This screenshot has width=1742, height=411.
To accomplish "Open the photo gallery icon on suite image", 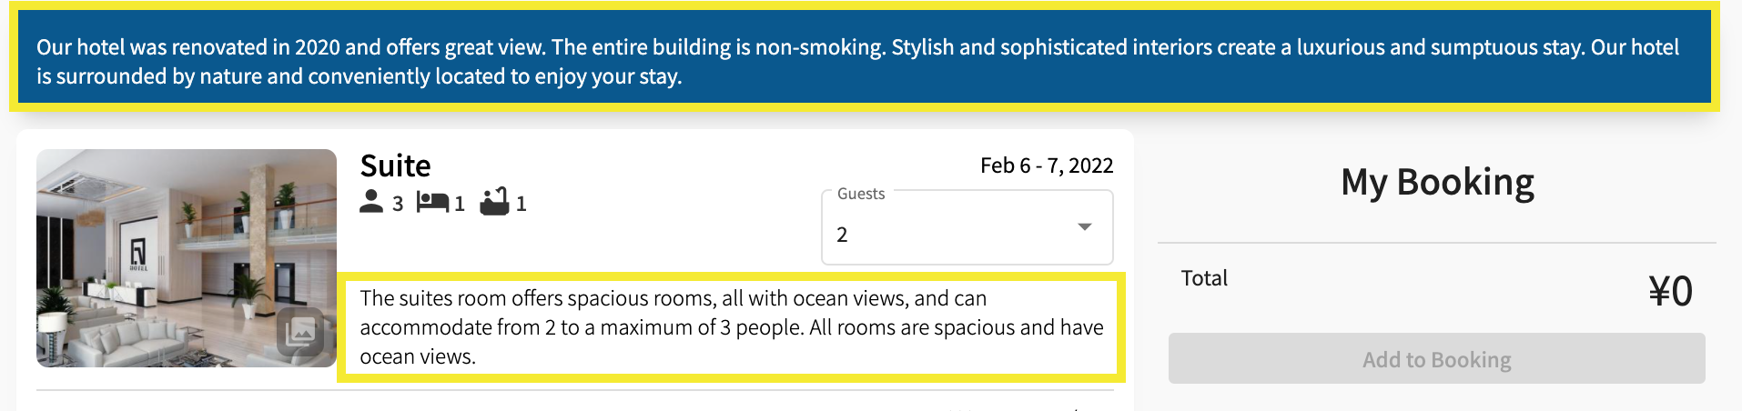I will tap(300, 333).
